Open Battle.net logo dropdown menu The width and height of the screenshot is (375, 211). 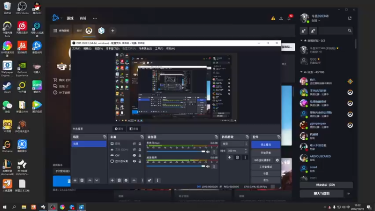click(57, 18)
